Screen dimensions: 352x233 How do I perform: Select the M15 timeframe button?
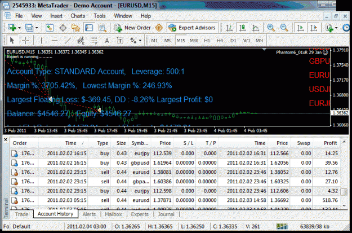point(181,41)
